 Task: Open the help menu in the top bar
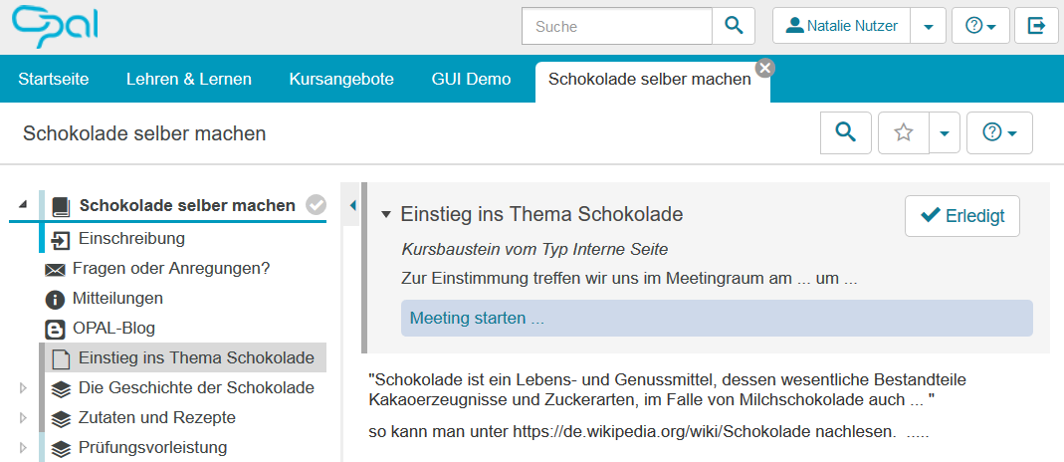click(980, 26)
